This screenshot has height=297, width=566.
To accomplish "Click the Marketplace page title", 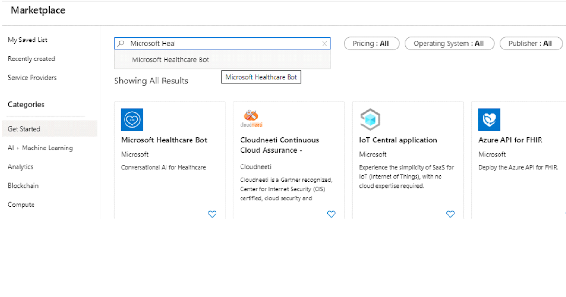I will (x=38, y=10).
